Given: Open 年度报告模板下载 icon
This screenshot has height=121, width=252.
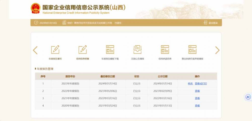Looking at the screenshot, I should coord(110,50).
